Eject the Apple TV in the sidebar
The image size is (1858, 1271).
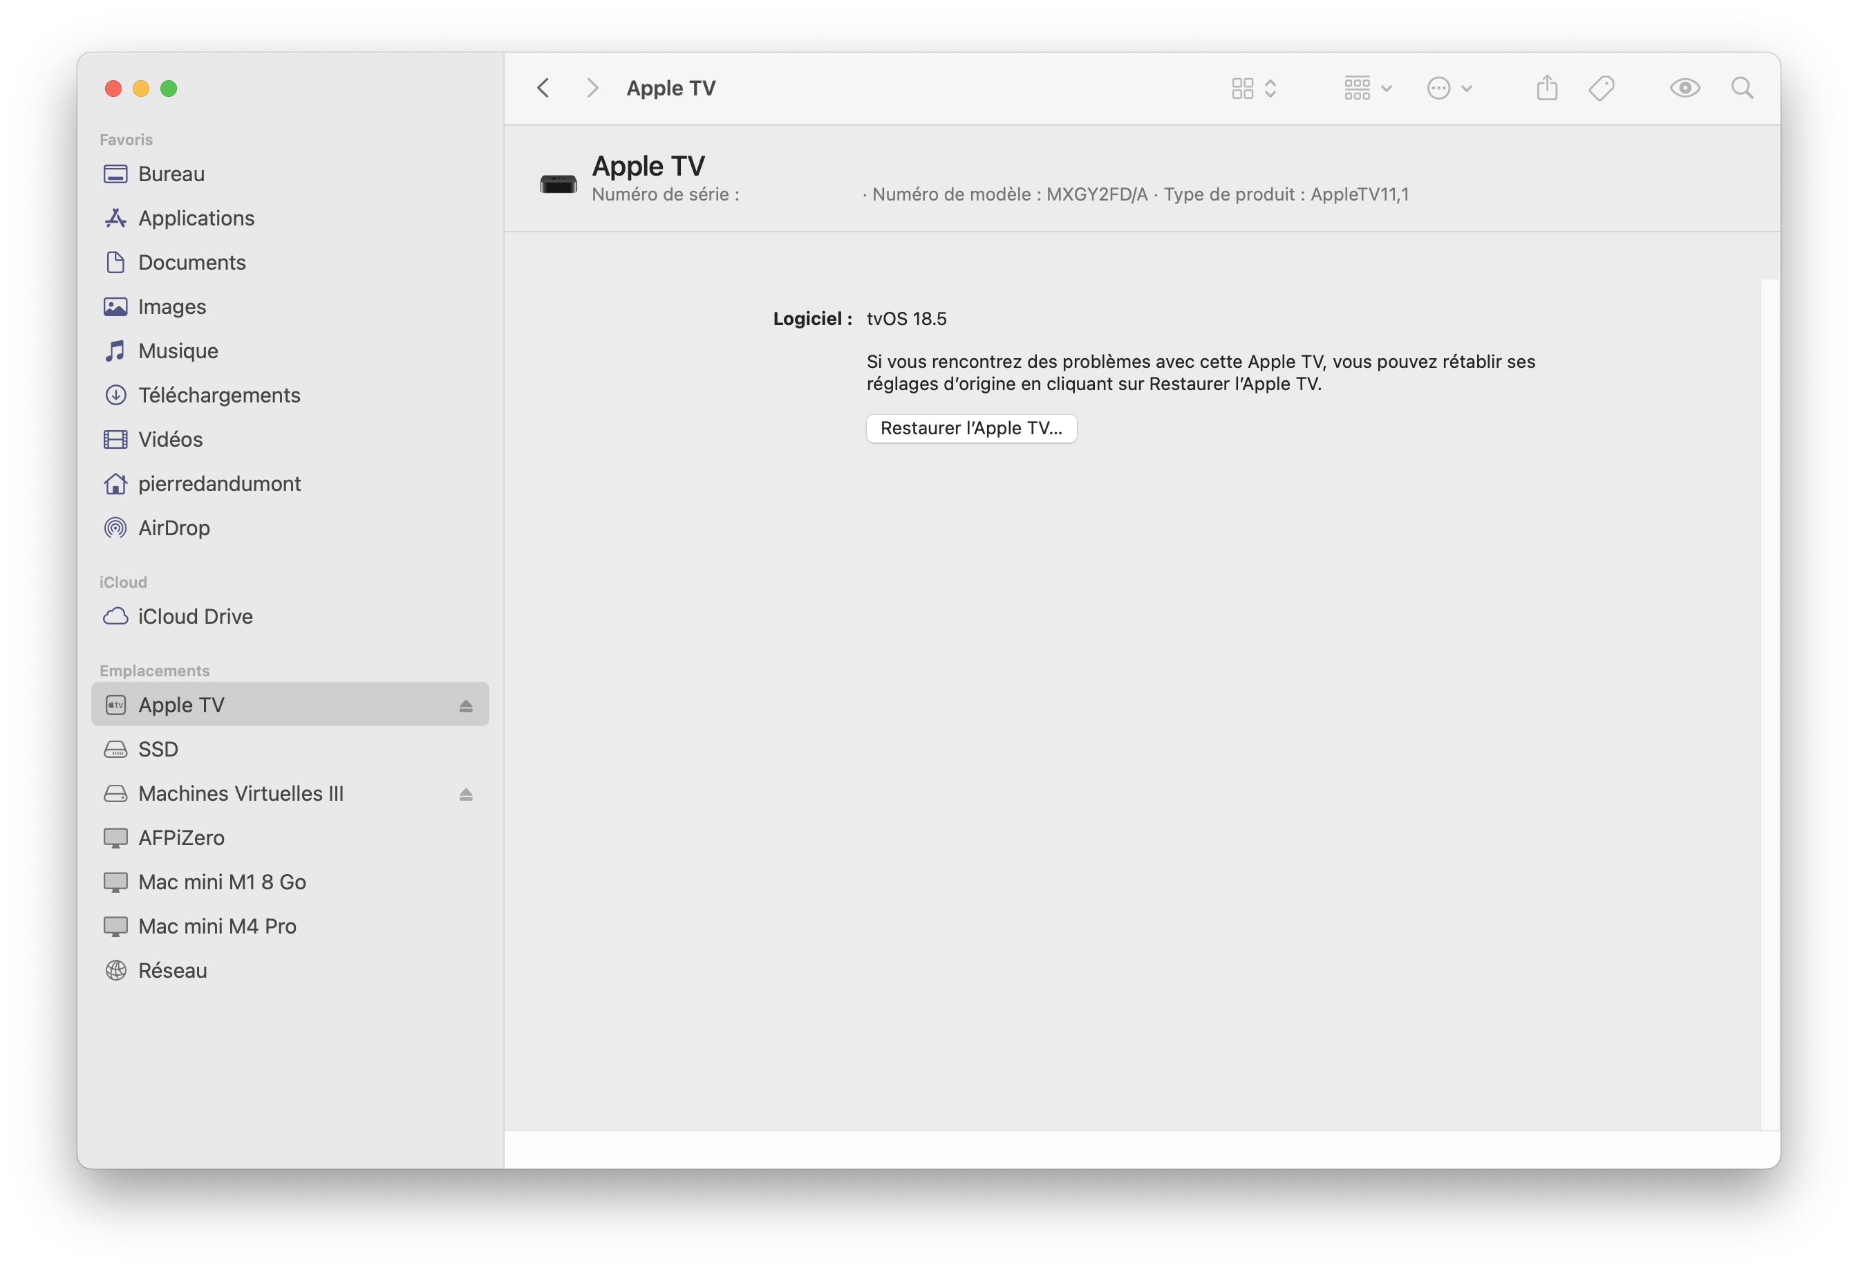466,705
